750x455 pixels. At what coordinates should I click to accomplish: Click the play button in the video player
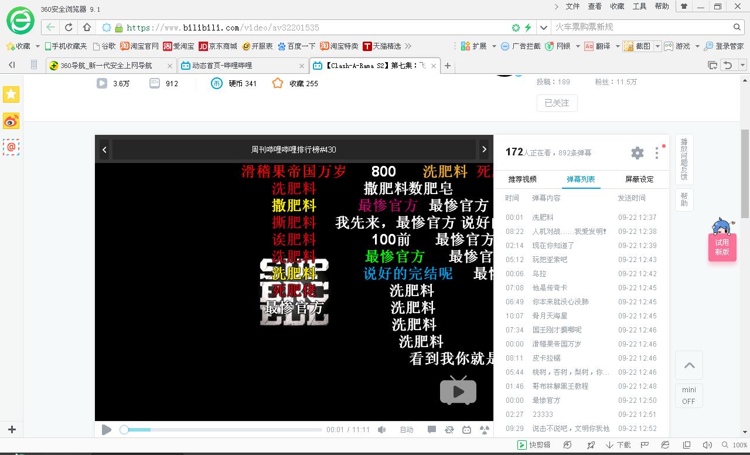coord(107,430)
